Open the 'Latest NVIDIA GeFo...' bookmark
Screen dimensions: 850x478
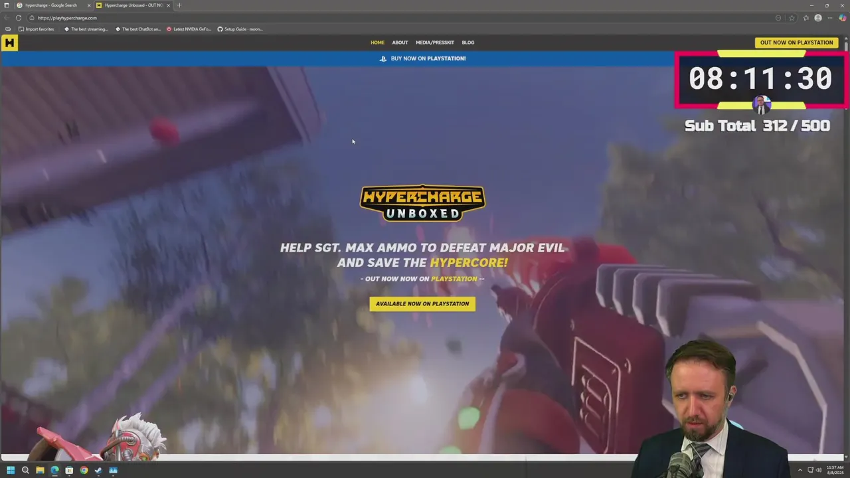189,29
